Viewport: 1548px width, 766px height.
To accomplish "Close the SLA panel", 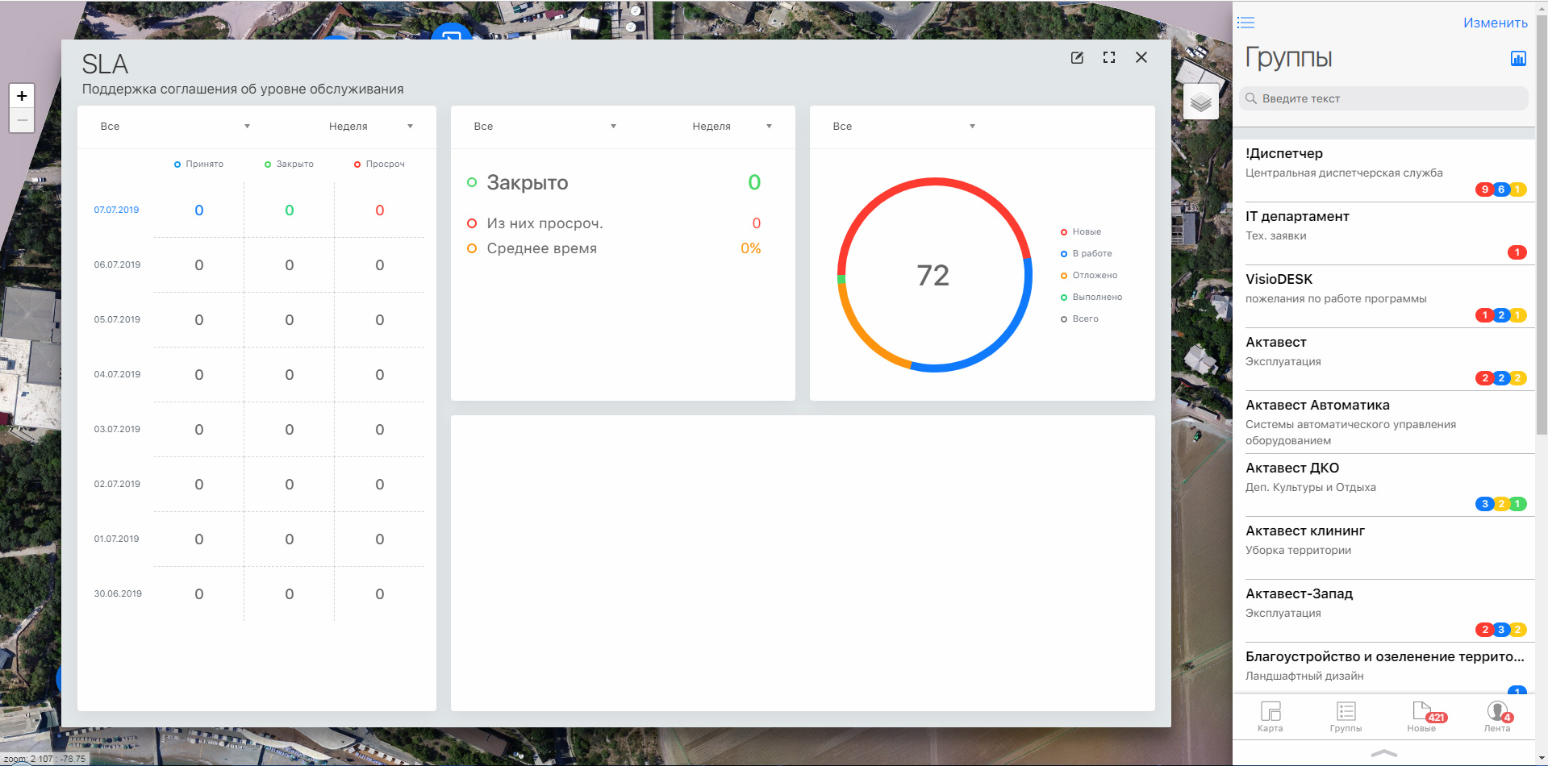I will coord(1141,57).
